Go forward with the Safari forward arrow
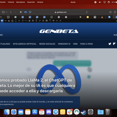 point(15,12)
